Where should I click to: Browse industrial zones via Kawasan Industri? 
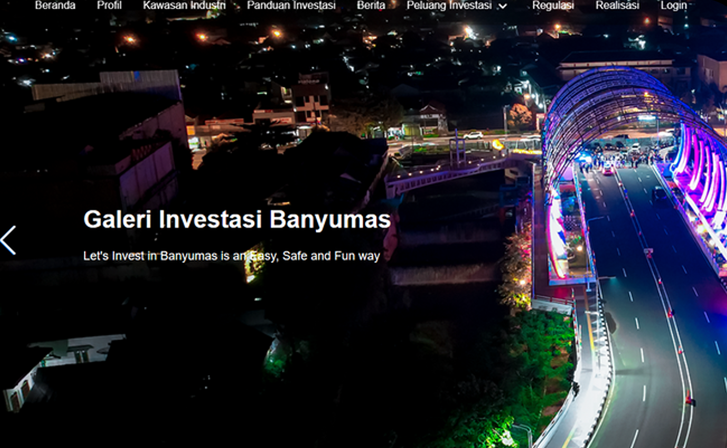pyautogui.click(x=185, y=6)
